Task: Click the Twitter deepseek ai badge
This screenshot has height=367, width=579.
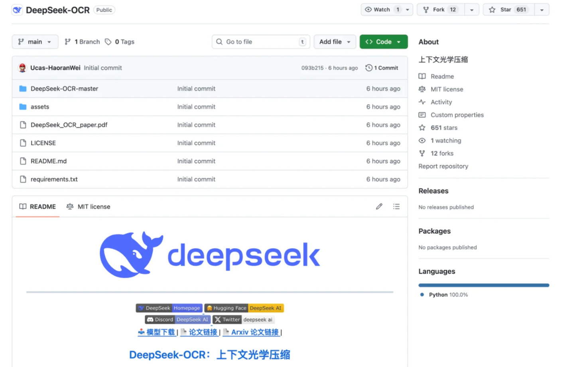Action: point(244,320)
